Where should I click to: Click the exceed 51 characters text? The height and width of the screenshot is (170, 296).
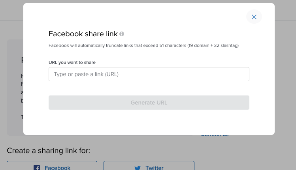tap(165, 45)
